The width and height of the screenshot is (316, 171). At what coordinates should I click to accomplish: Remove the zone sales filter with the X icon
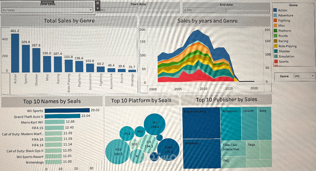(x=98, y=3)
